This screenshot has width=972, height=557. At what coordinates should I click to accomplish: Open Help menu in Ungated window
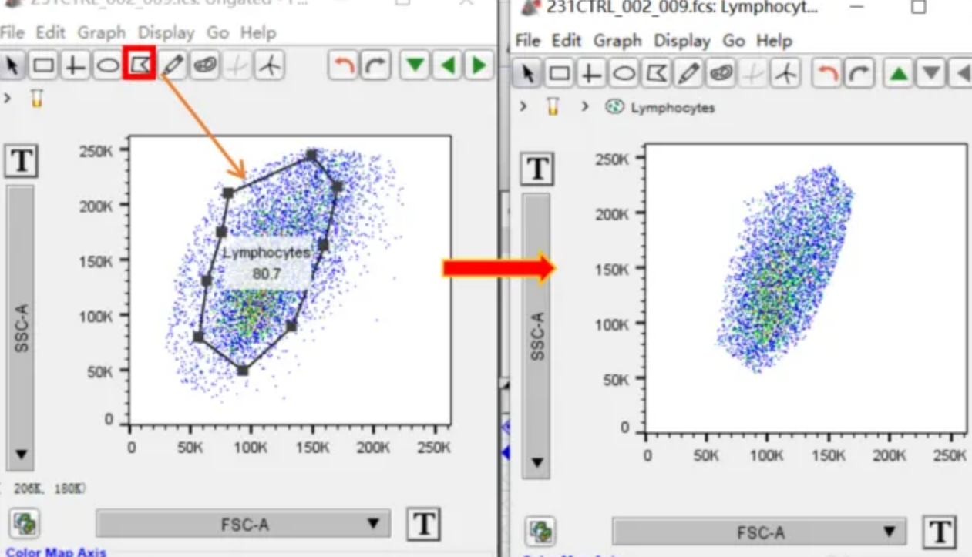pos(258,32)
